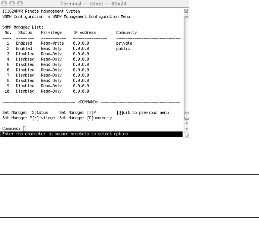Screen dimensions: 259x230
Task: Click the terminal scrollbar thumb
Action: [186, 117]
